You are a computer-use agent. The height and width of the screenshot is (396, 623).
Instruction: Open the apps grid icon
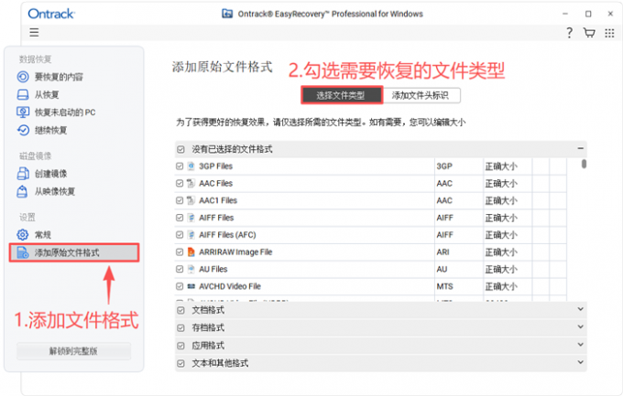coord(609,33)
